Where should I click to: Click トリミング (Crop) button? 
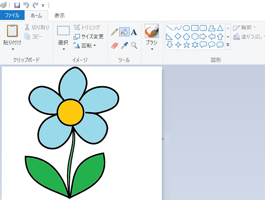tap(87, 27)
